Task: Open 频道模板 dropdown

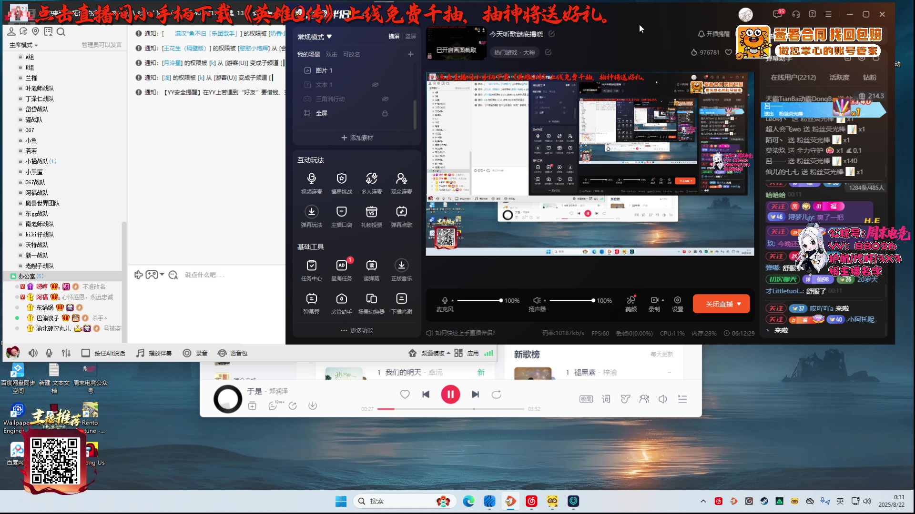Action: (x=429, y=353)
